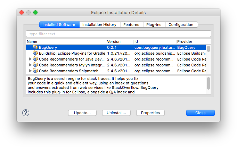This screenshot has height=147, width=237.
Task: Click the Code Recommenders Snipmatch icon
Action: click(35, 71)
